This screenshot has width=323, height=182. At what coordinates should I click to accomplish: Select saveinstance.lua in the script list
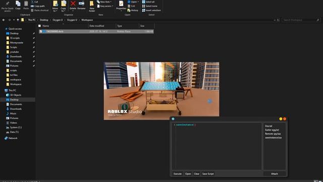[273, 138]
